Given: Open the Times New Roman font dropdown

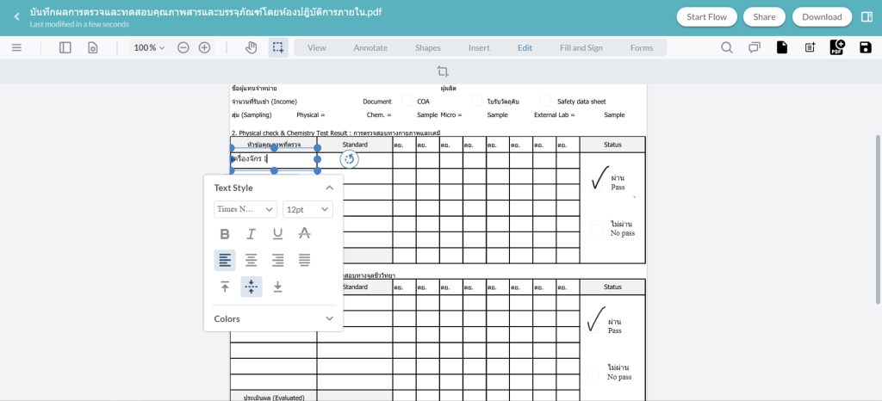Looking at the screenshot, I should tap(245, 209).
